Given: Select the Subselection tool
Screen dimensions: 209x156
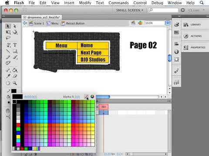Looking at the screenshot, I should tap(15, 26).
